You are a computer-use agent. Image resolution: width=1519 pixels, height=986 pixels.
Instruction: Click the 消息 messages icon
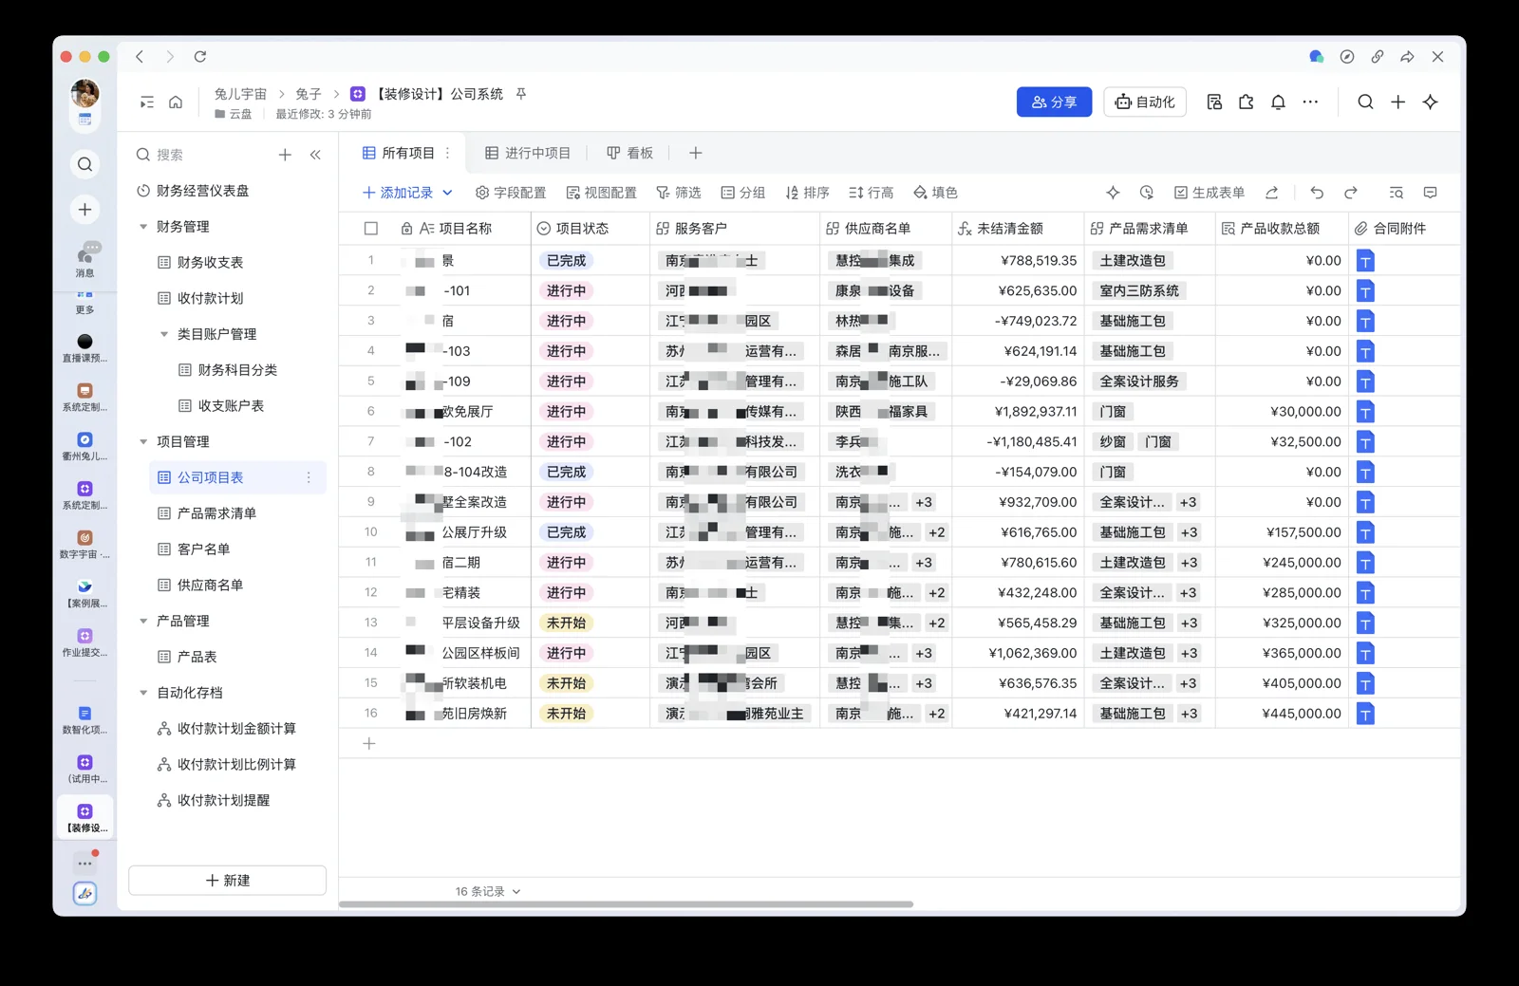point(85,258)
